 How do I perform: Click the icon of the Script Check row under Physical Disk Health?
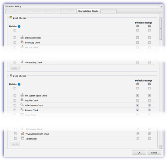(22, 138)
